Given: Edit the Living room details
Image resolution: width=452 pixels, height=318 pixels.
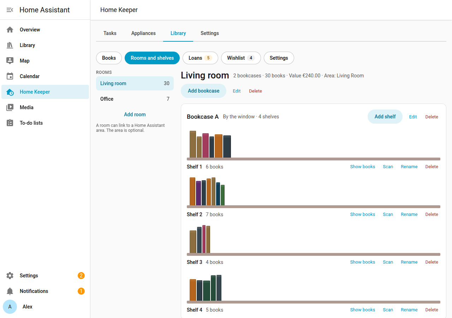Looking at the screenshot, I should point(237,91).
